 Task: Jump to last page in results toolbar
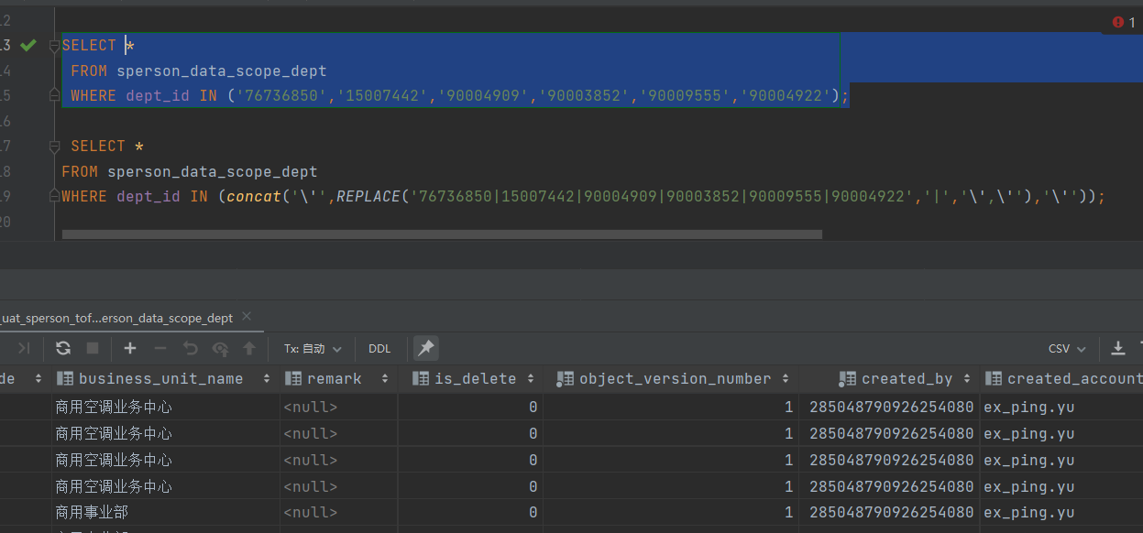[x=24, y=348]
